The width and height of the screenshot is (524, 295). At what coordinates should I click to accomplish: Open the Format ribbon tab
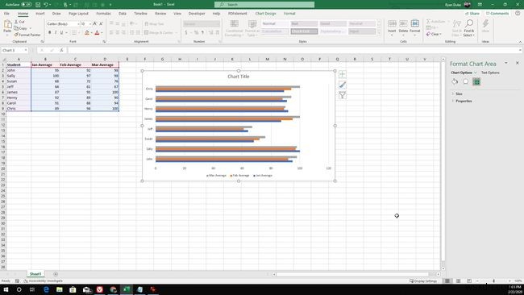point(289,14)
